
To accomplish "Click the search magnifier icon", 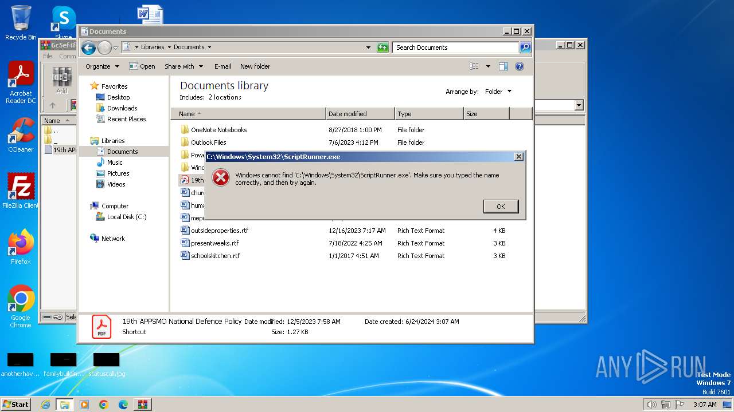I will pyautogui.click(x=525, y=47).
